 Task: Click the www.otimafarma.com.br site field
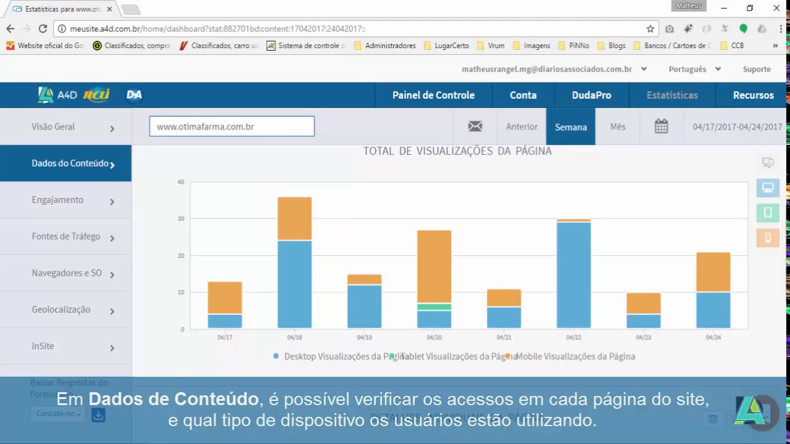pyautogui.click(x=231, y=126)
